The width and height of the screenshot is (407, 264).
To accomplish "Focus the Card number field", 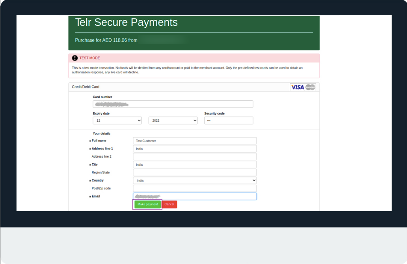I will point(173,104).
